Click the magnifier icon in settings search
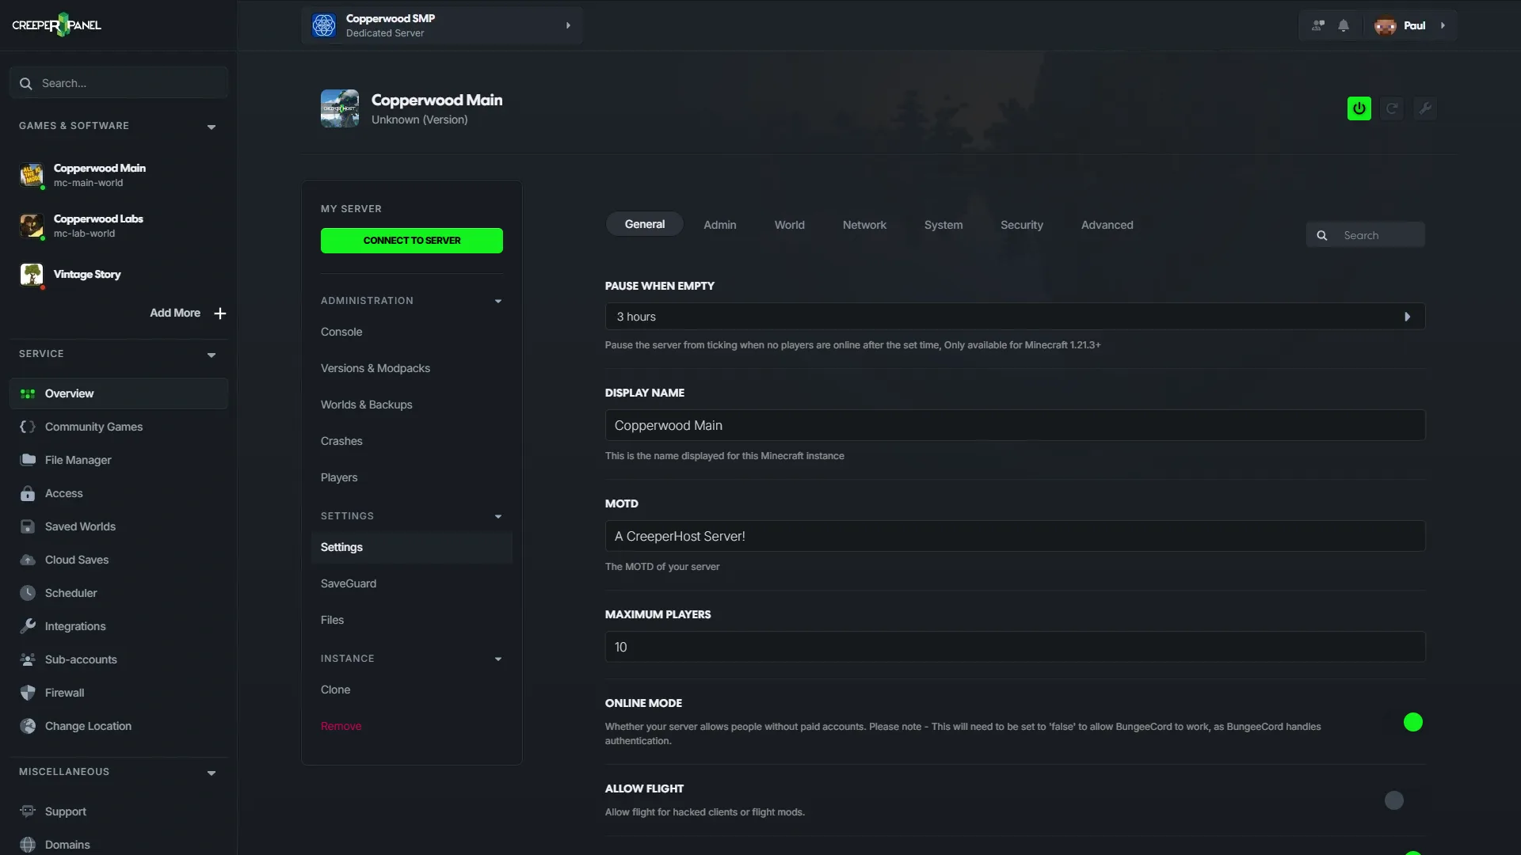Image resolution: width=1521 pixels, height=855 pixels. click(1321, 235)
